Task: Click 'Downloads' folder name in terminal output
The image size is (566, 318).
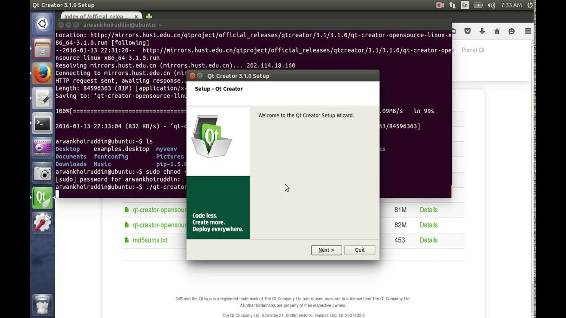Action: 71,164
